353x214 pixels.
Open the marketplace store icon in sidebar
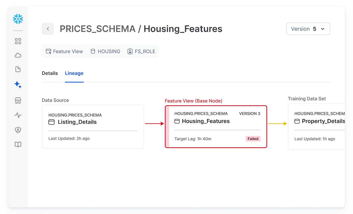(x=18, y=100)
